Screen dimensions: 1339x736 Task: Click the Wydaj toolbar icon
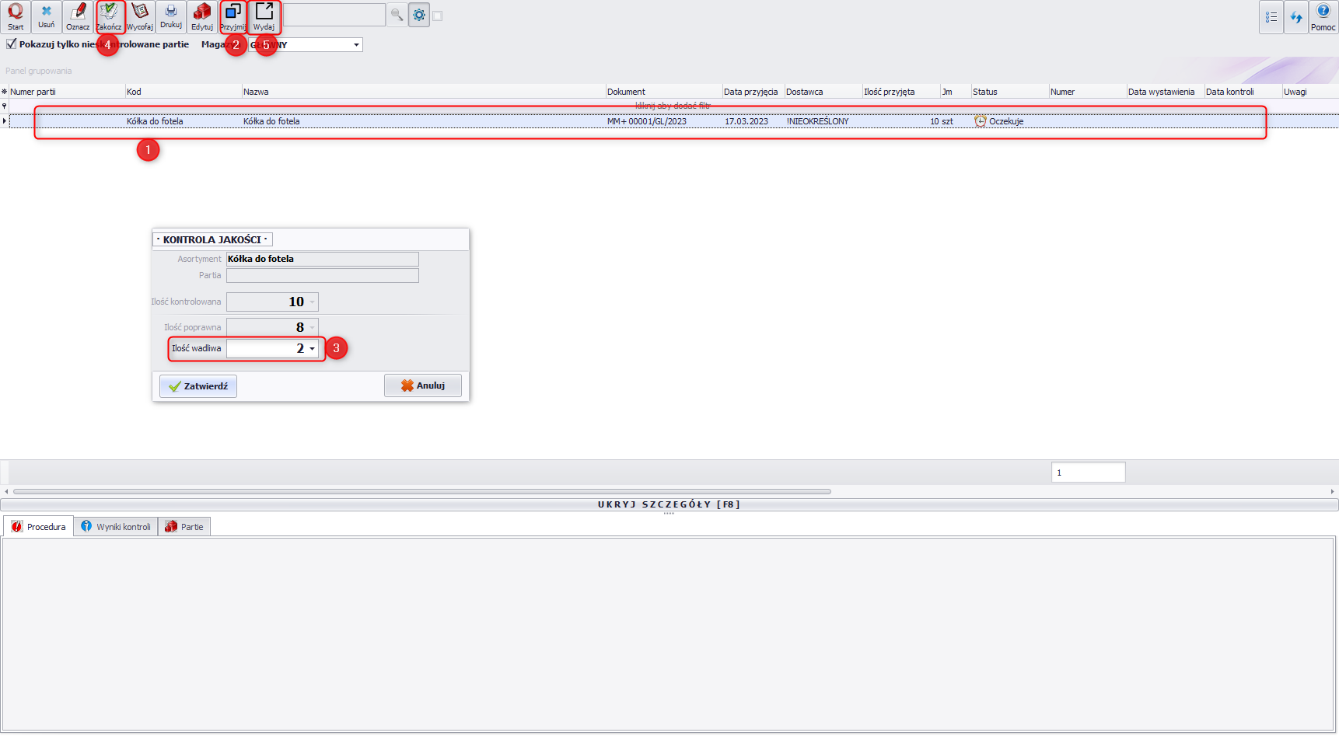coord(264,16)
